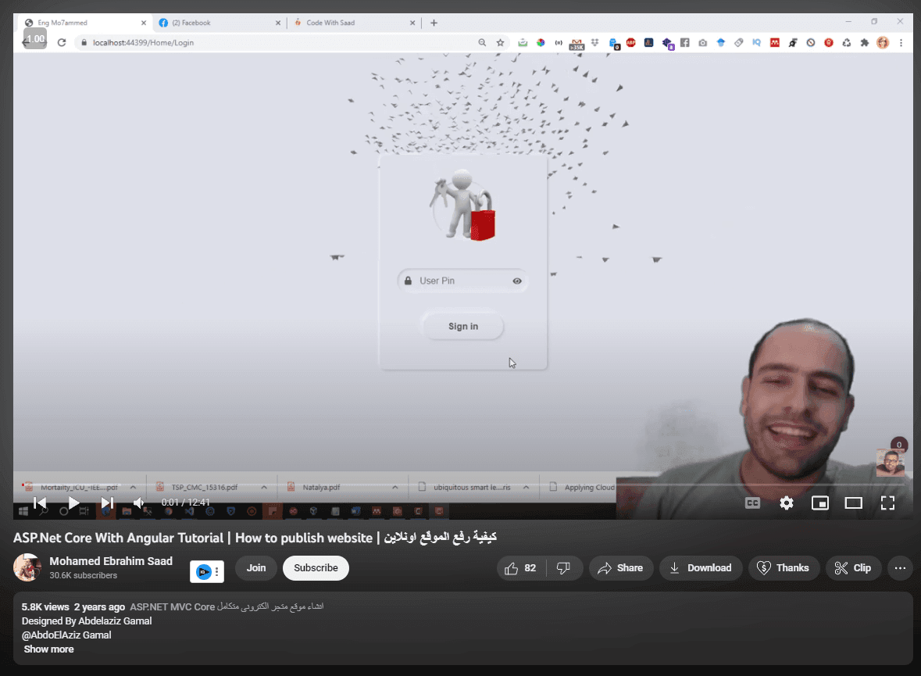Open miniplayer mode

(x=819, y=503)
